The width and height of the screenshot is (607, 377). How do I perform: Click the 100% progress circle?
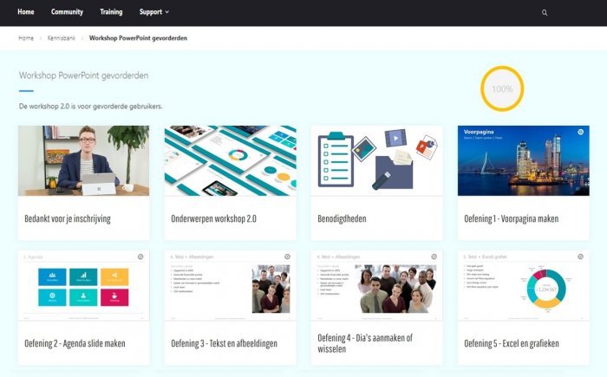coord(502,88)
